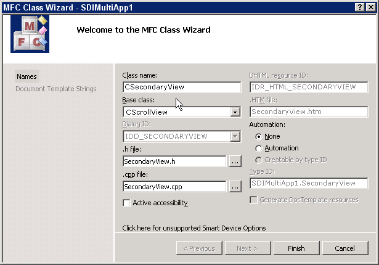Click the Previous button
This screenshot has height=265, width=379.
(199, 248)
